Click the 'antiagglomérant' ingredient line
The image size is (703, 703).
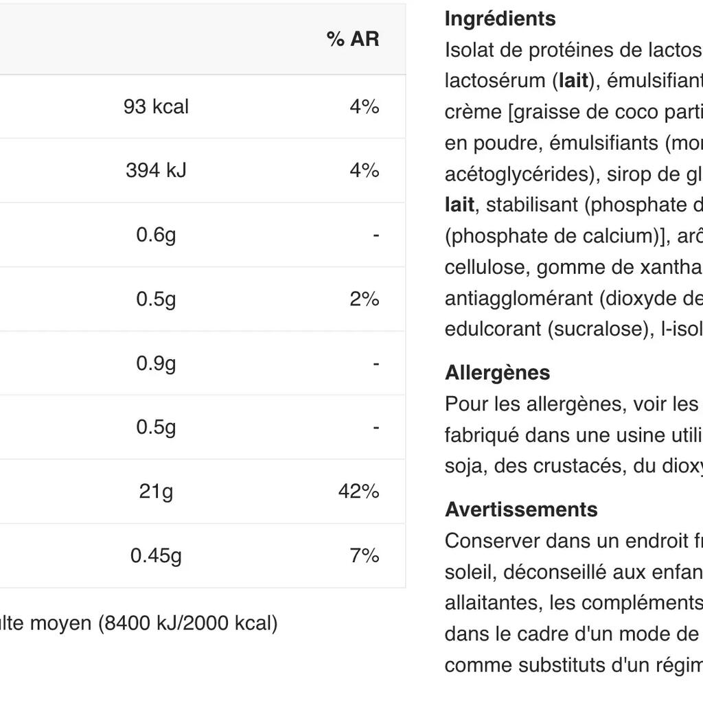pyautogui.click(x=574, y=299)
